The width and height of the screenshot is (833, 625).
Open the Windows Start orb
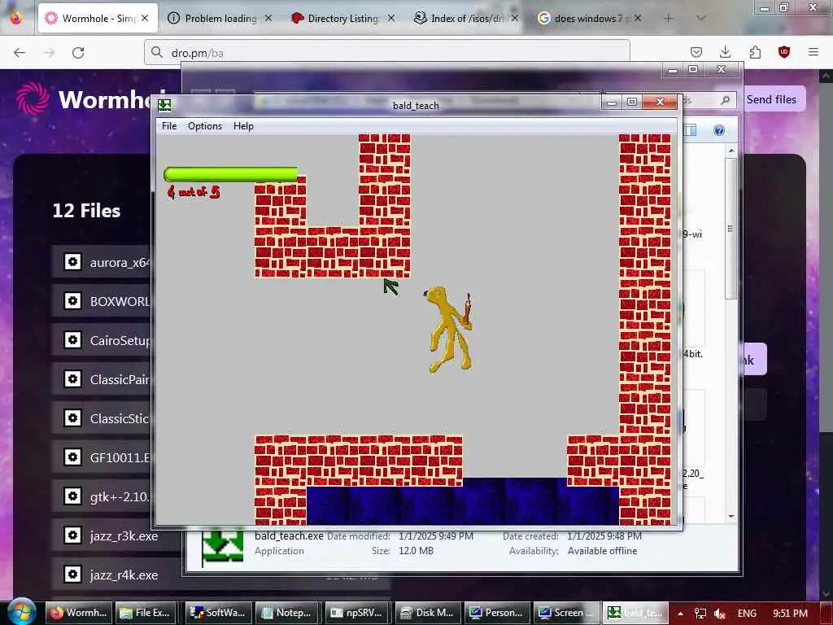20,611
